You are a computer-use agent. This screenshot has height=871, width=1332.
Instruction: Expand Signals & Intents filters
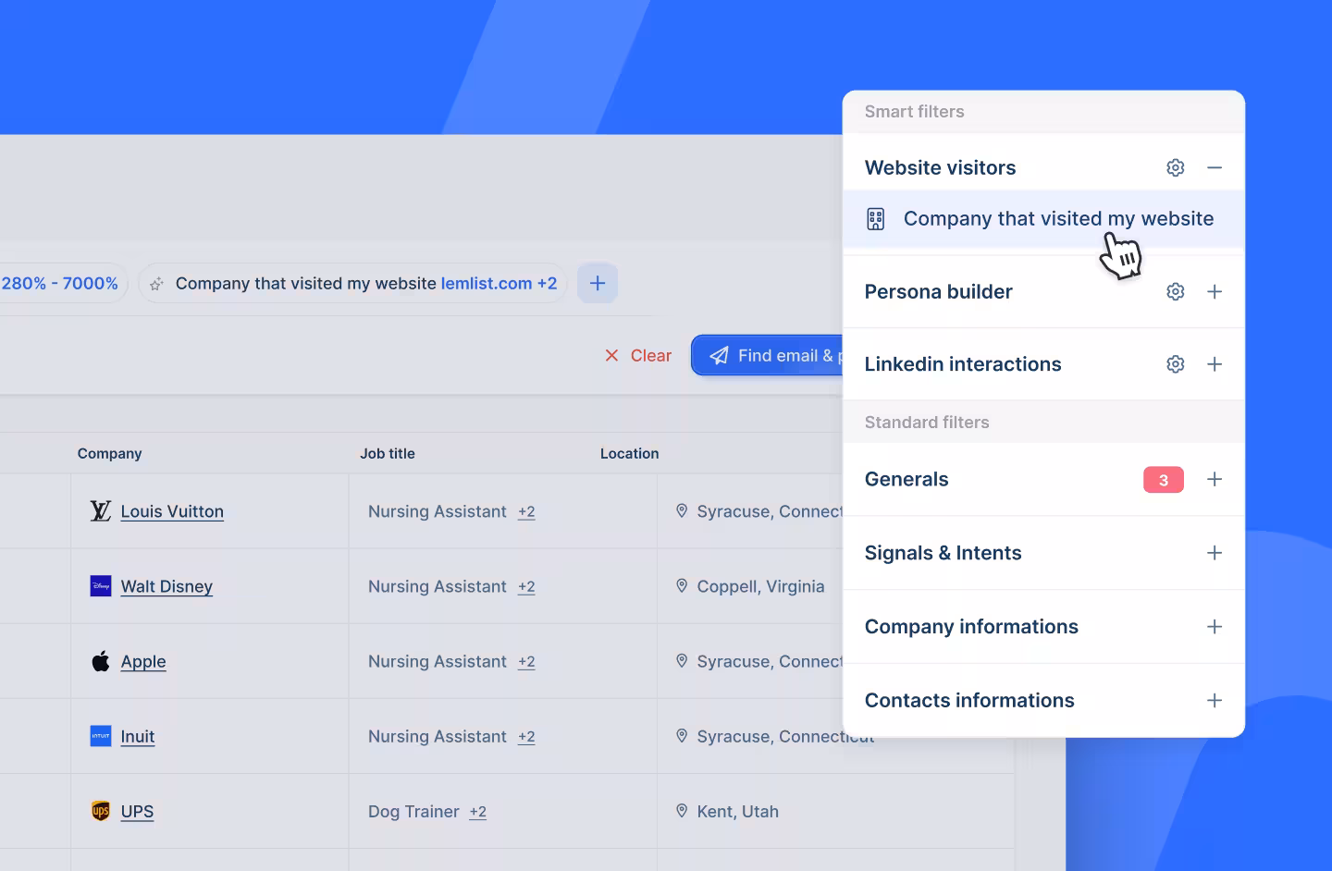(x=1215, y=553)
